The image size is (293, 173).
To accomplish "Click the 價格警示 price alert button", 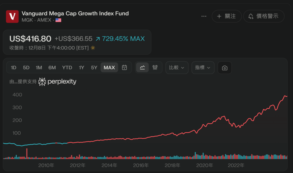I will point(264,16).
